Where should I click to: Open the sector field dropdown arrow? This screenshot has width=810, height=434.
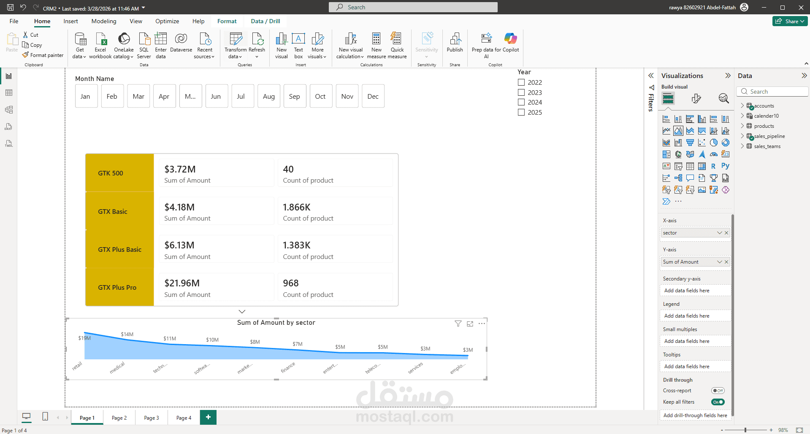719,233
